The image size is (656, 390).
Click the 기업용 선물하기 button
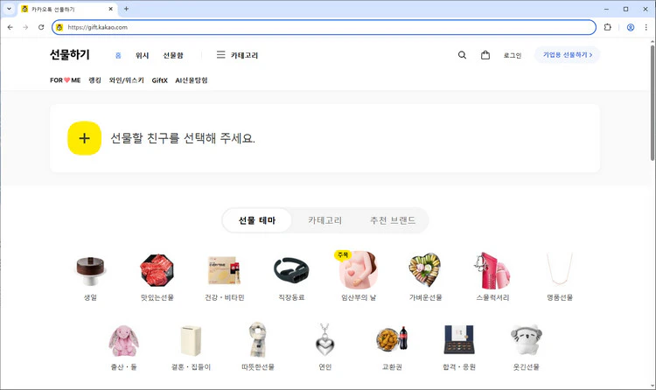567,55
